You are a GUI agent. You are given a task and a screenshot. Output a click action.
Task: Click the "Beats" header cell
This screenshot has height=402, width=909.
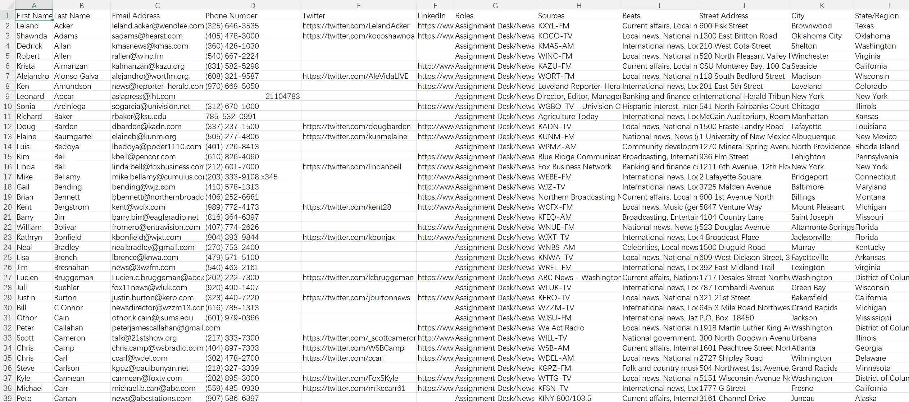tap(659, 16)
